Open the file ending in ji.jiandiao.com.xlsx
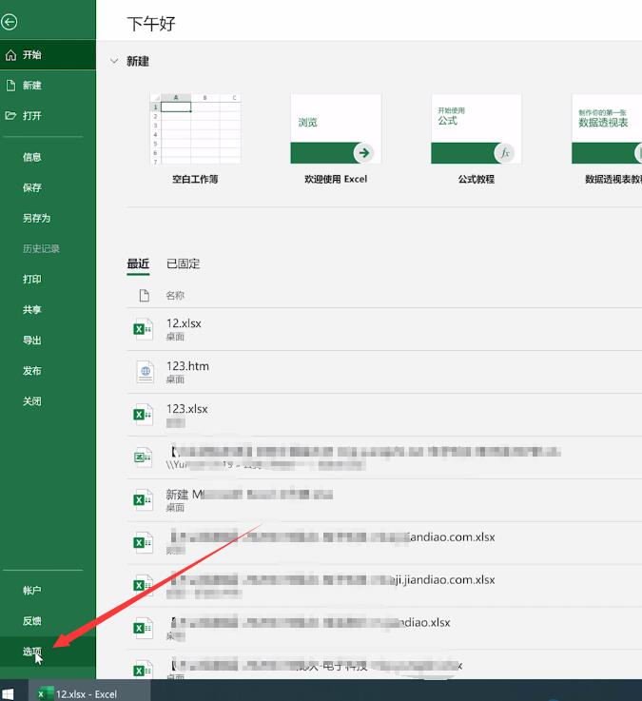Screen dimensions: 642x701 [x=384, y=586]
